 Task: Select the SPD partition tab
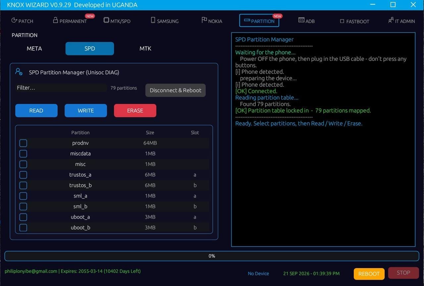point(90,49)
